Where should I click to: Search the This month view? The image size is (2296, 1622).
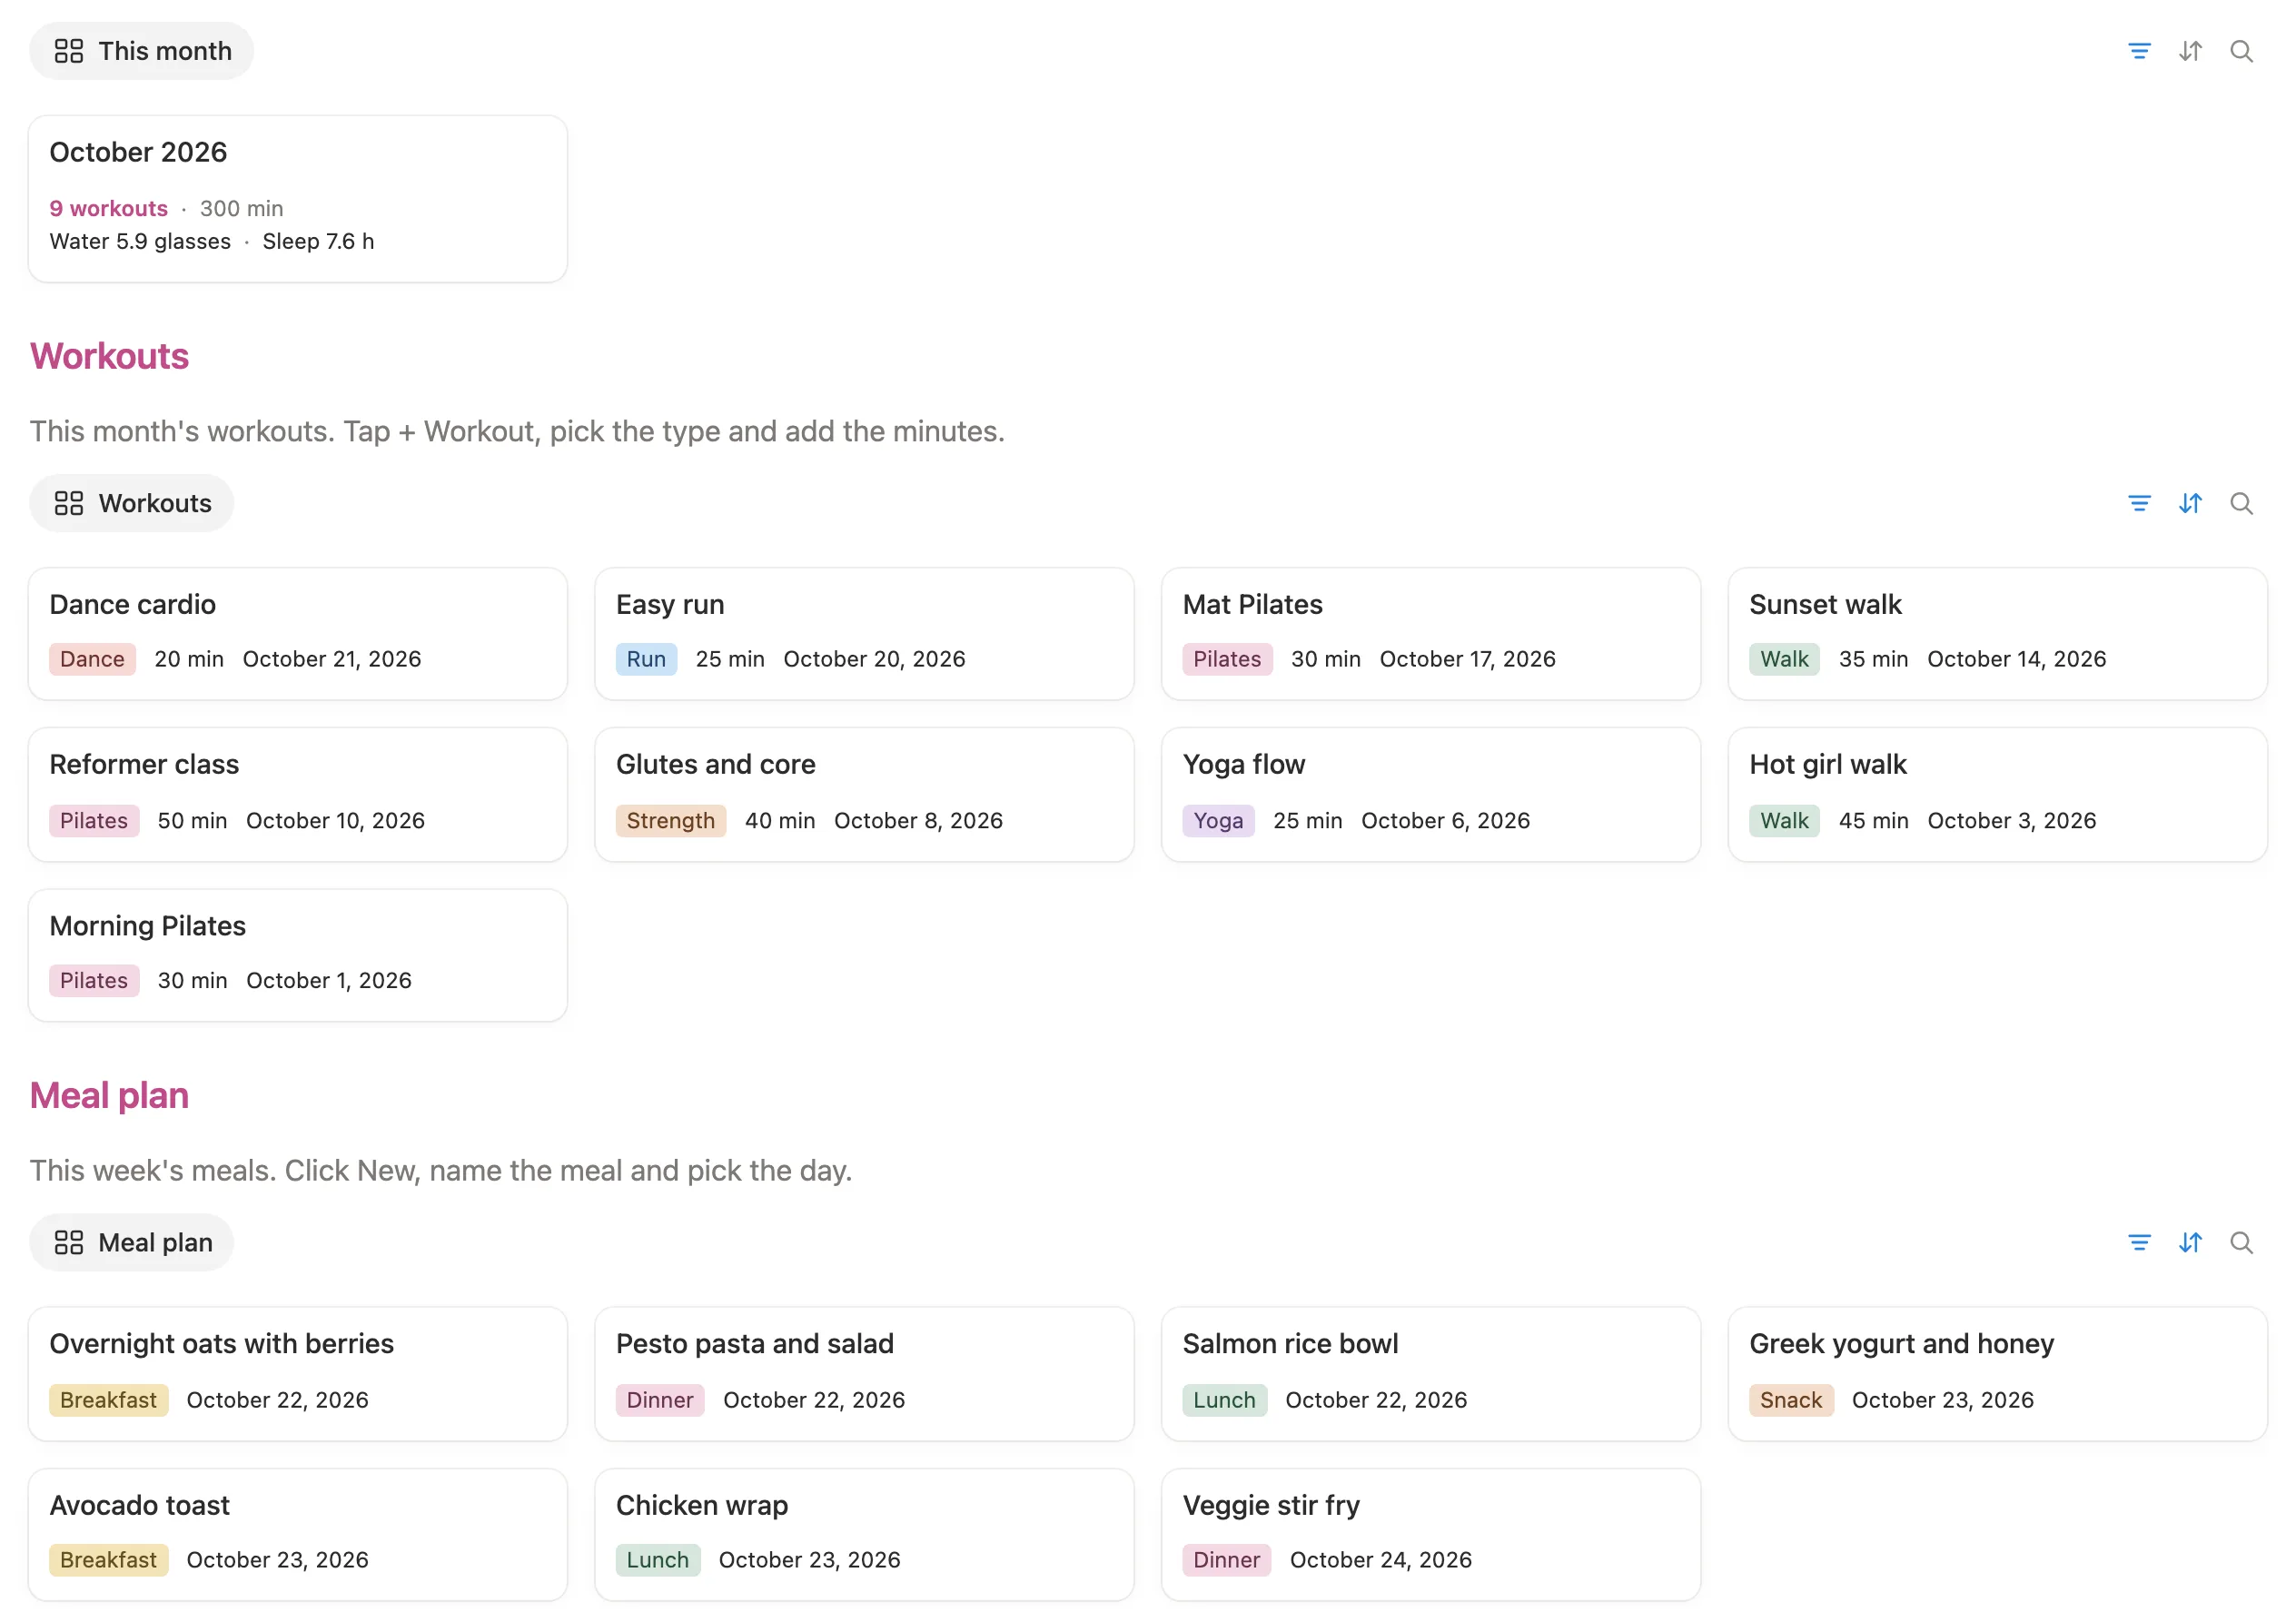(x=2241, y=51)
